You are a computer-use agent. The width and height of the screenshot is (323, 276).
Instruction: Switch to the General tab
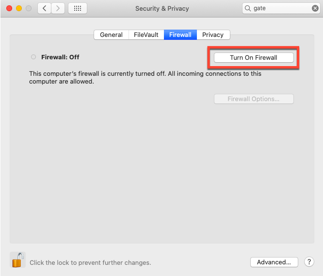click(x=111, y=34)
